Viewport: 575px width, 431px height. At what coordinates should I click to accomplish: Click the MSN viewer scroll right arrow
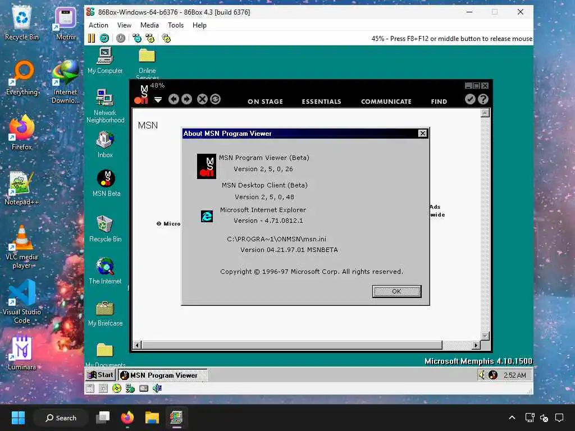(x=476, y=345)
